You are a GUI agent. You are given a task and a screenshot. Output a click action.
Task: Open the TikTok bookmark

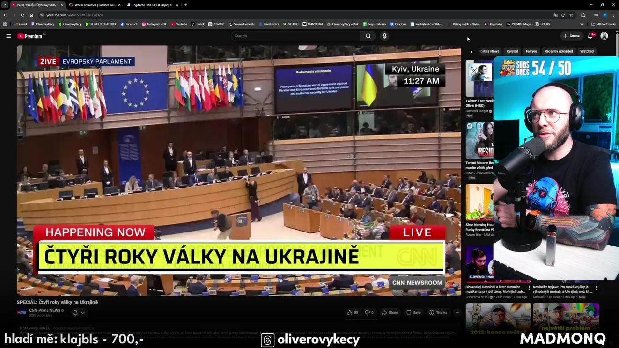pyautogui.click(x=198, y=24)
